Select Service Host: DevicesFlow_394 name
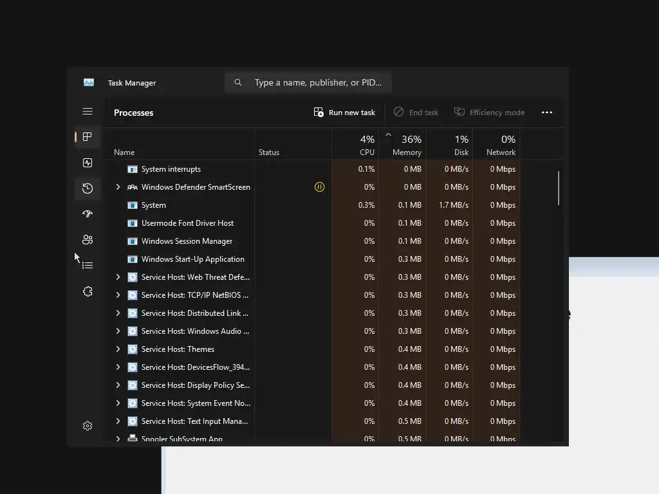This screenshot has height=494, width=659. pos(196,367)
